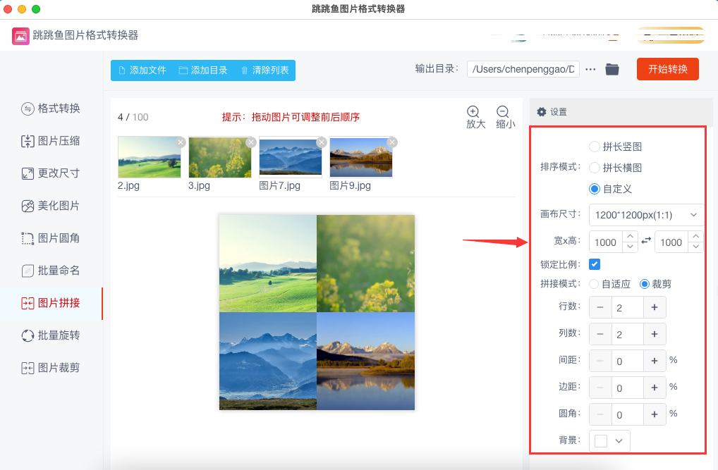
Task: Select the 图片7.jpg thumbnail
Action: coord(291,157)
